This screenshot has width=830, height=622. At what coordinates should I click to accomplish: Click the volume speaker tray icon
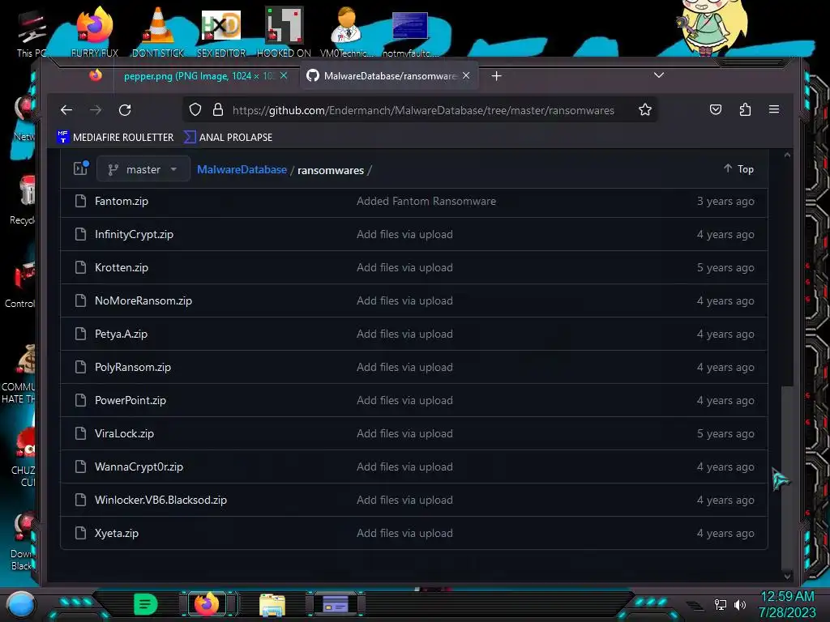coord(739,604)
